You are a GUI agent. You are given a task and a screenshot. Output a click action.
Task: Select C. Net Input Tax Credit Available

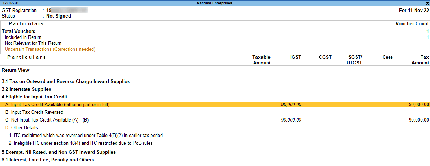coord(215,120)
